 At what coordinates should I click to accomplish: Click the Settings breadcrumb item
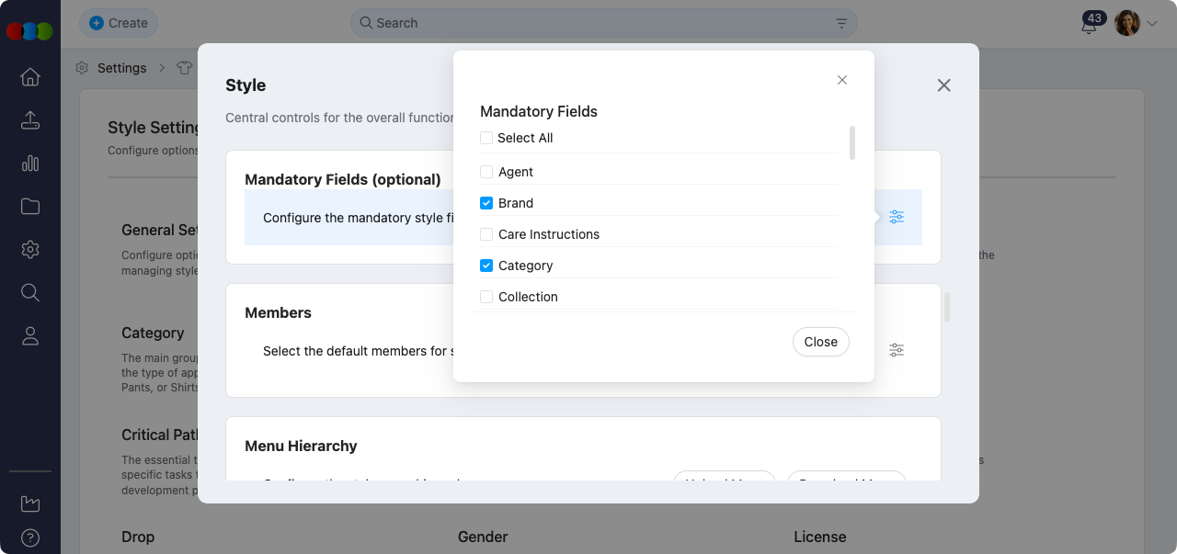121,68
